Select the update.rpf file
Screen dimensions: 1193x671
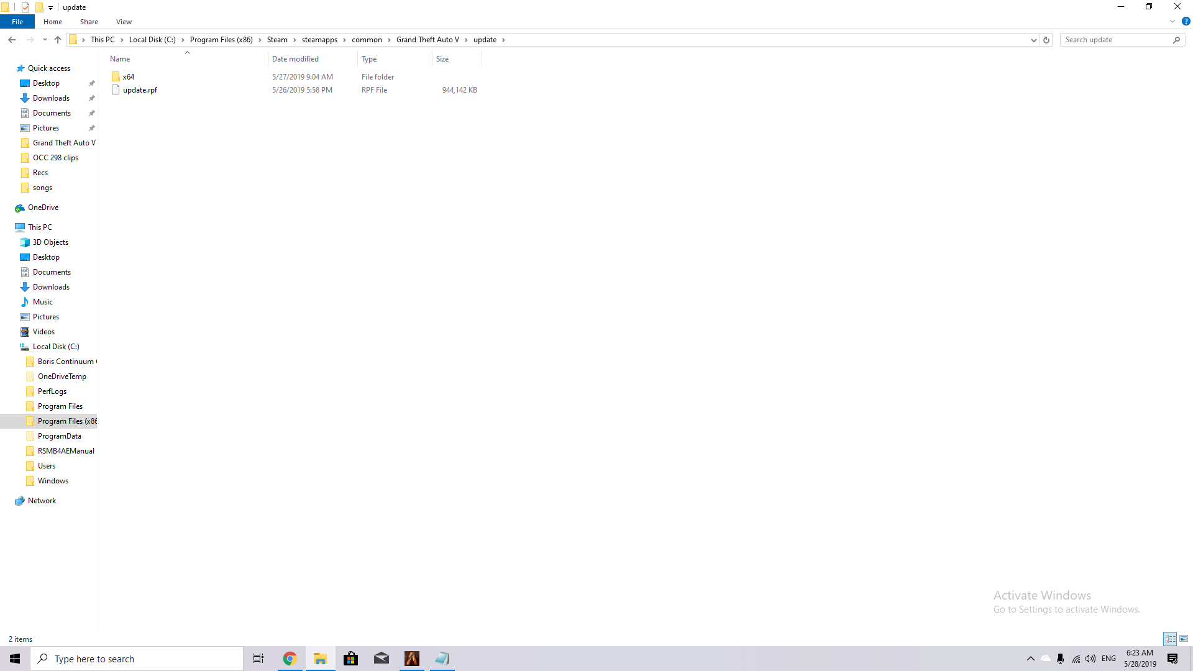(x=140, y=90)
